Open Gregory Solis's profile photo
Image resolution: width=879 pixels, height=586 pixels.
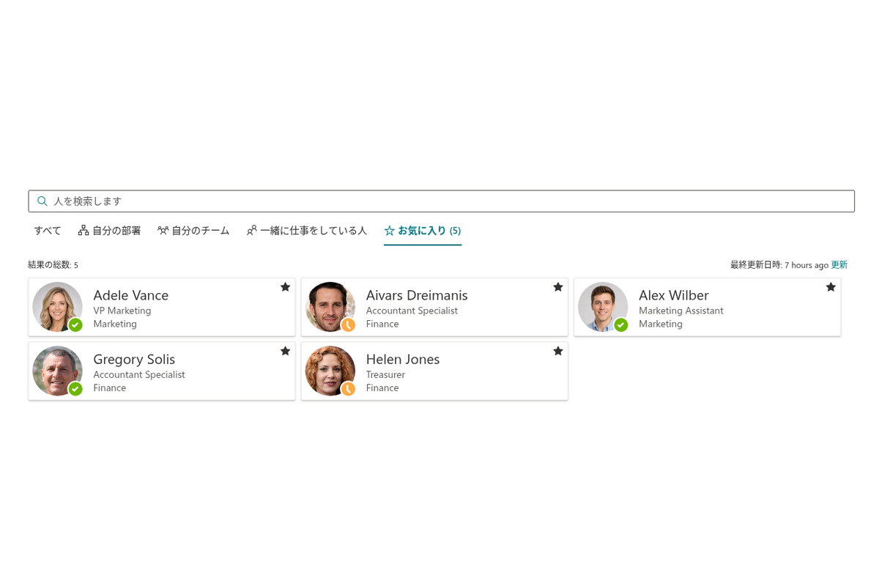point(57,371)
